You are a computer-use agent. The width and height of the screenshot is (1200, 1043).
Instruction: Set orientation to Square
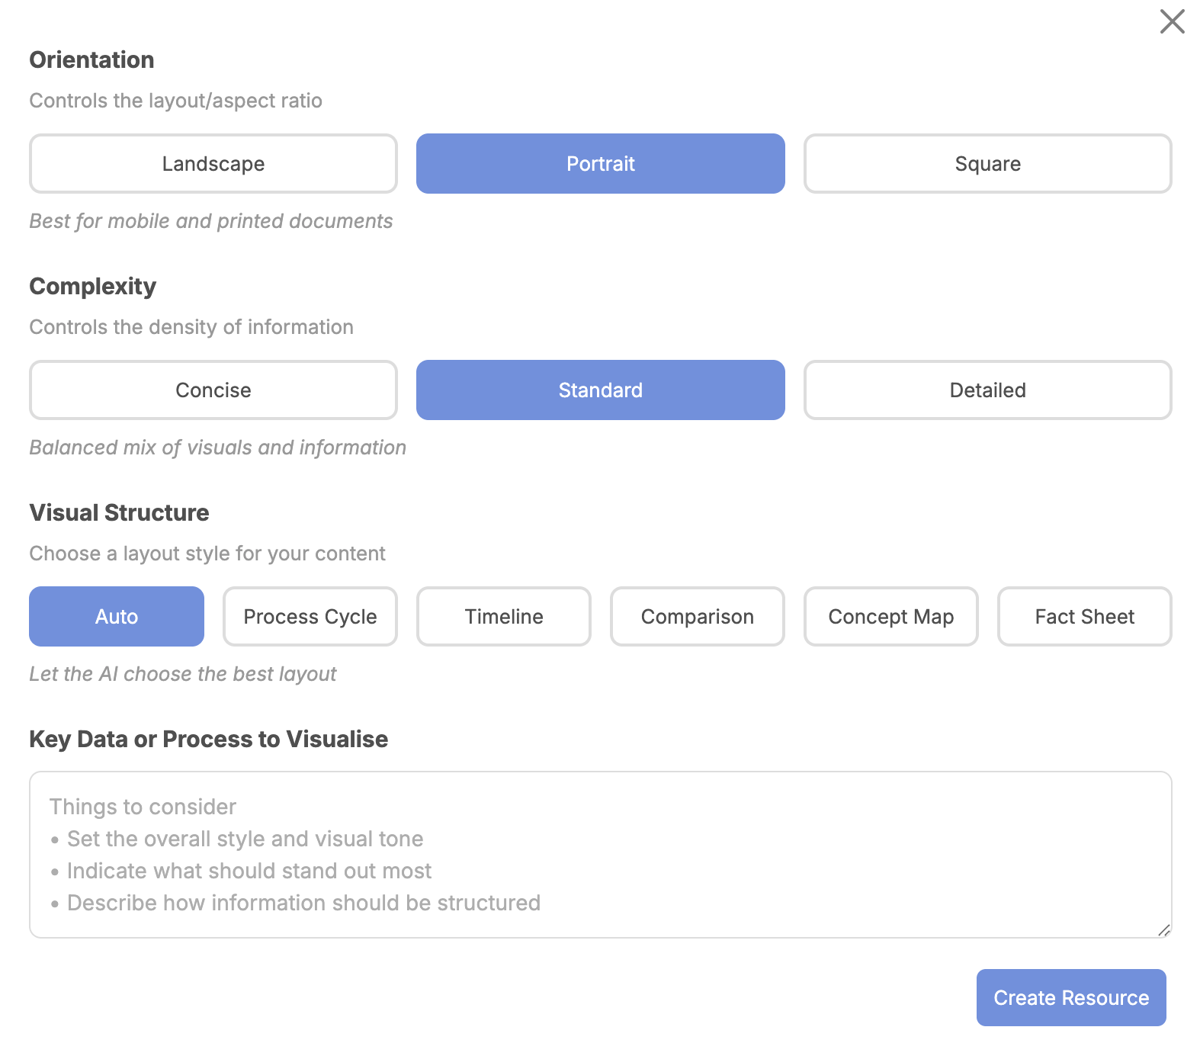coord(987,164)
